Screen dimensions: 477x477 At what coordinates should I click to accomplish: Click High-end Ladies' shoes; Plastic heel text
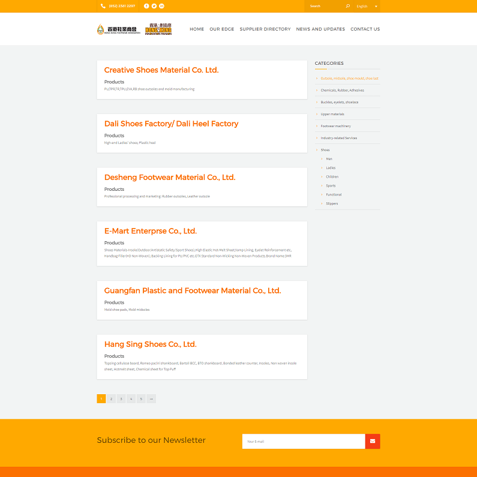click(x=130, y=143)
